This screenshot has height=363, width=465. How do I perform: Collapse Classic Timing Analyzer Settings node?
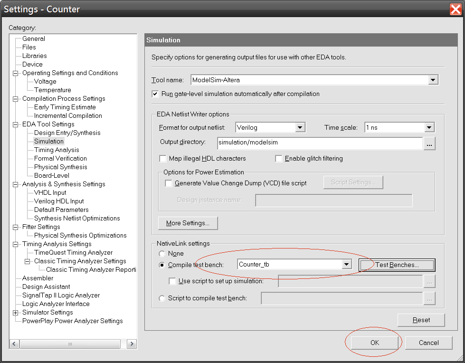pos(27,261)
